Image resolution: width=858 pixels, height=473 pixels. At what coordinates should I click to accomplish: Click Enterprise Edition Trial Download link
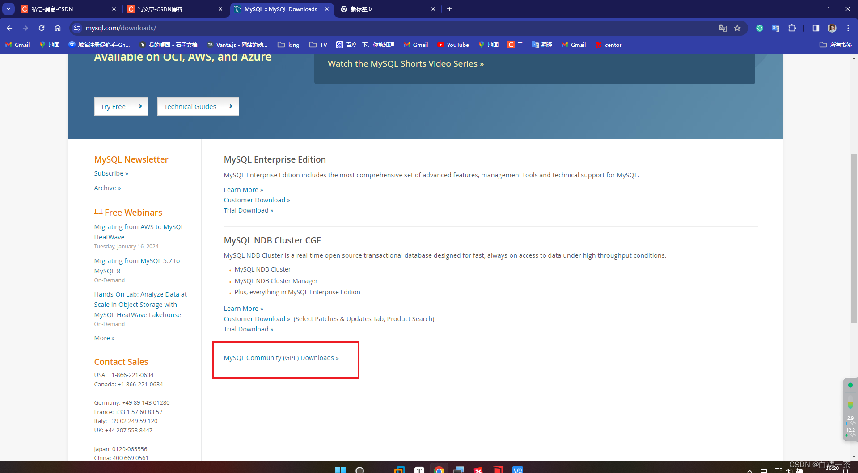coord(248,210)
